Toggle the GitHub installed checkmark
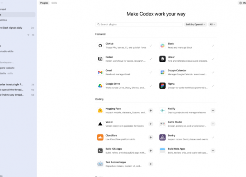 coord(151,46)
